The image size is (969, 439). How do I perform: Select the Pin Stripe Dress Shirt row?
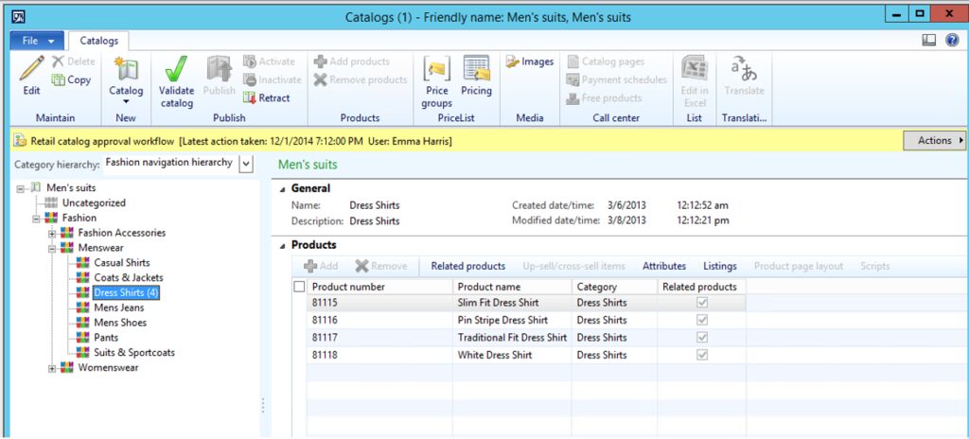tap(502, 321)
